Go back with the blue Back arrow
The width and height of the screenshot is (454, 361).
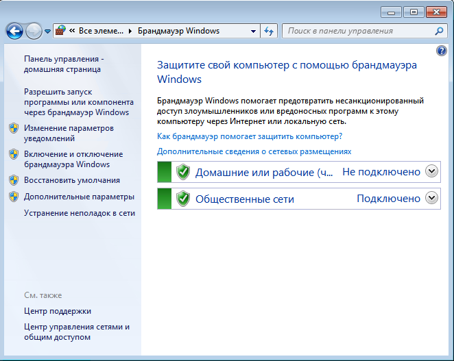[x=14, y=31]
